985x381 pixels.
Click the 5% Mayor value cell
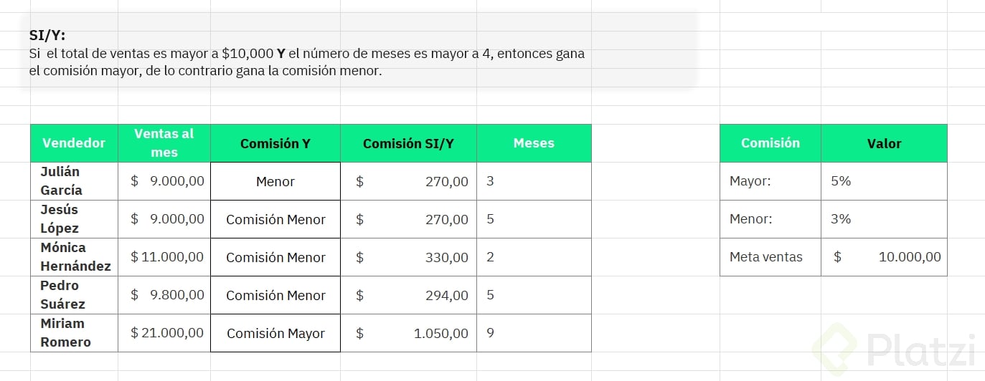coord(884,181)
